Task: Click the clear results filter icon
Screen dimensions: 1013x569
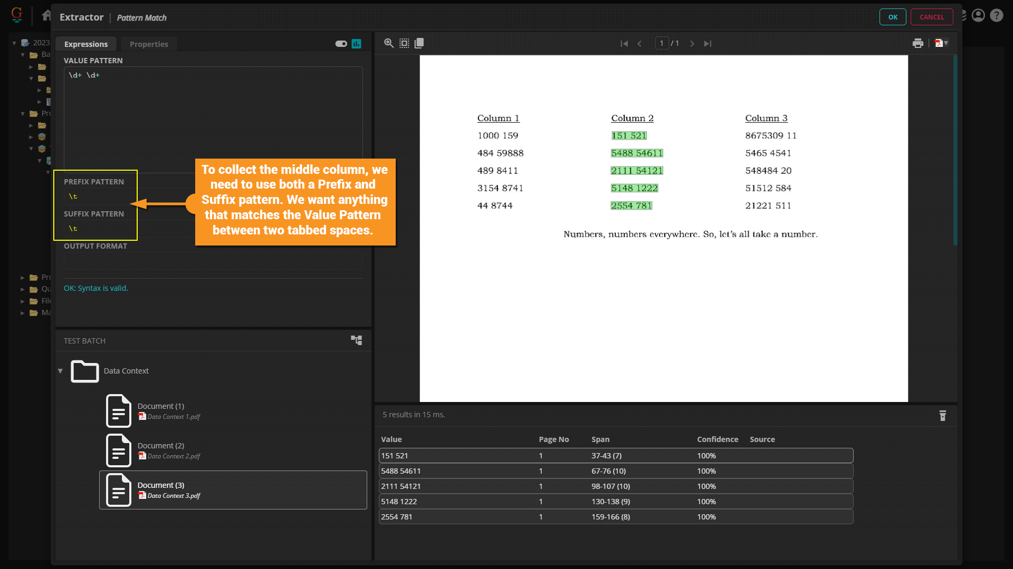Action: pos(943,416)
